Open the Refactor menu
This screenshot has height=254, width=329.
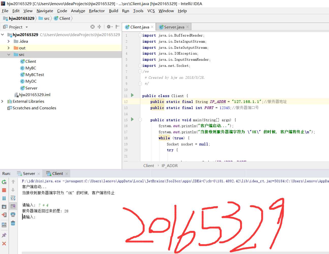pyautogui.click(x=97, y=11)
